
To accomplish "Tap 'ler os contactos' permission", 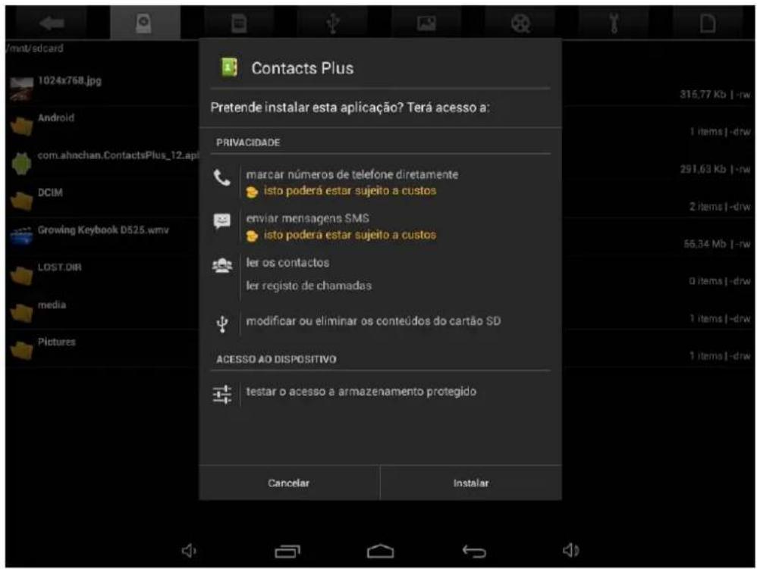I will point(287,263).
